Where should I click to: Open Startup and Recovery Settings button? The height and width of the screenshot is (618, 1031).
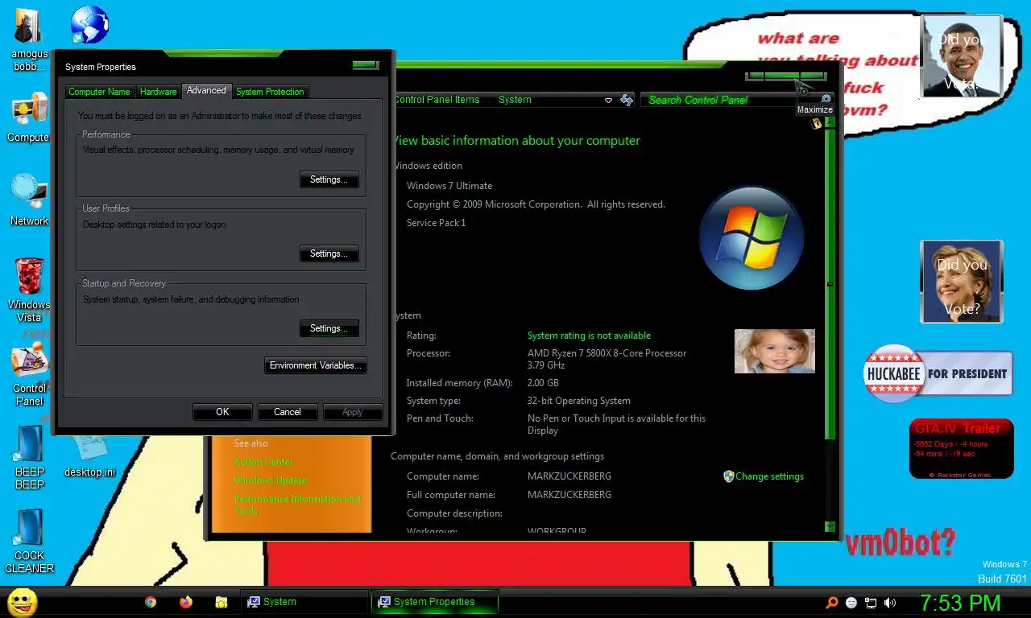[329, 328]
